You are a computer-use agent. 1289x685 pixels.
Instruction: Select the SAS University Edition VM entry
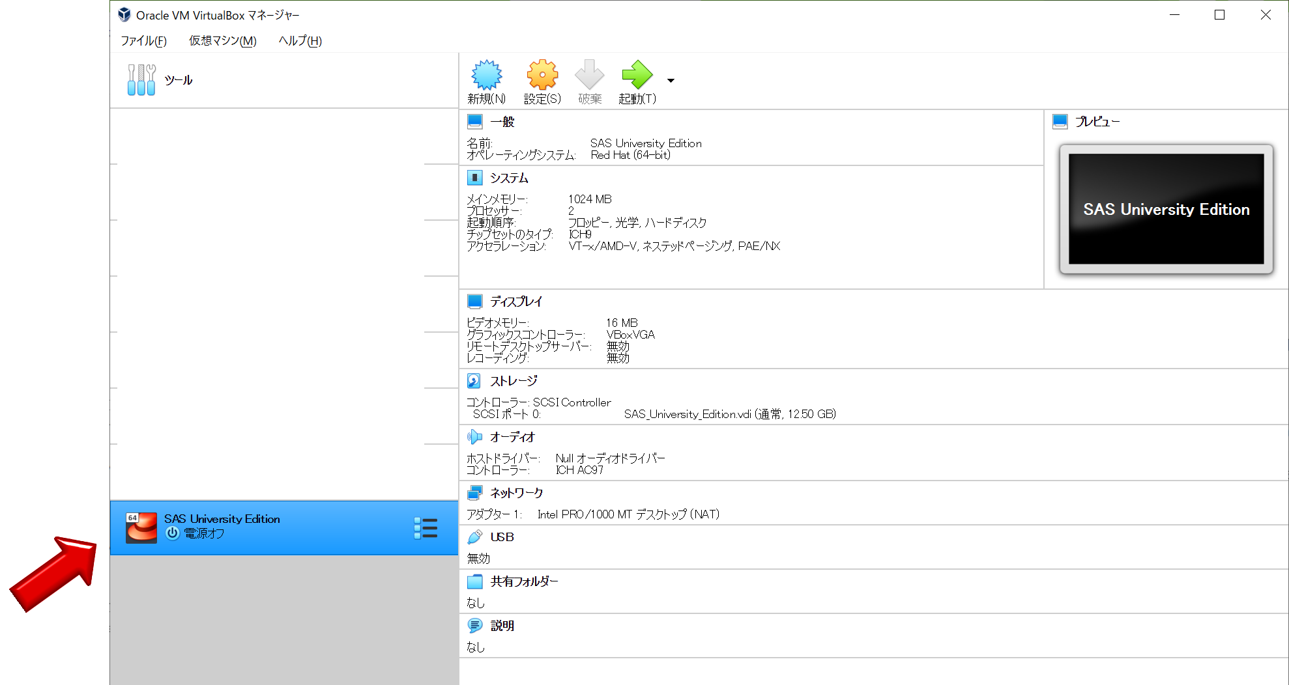[284, 527]
